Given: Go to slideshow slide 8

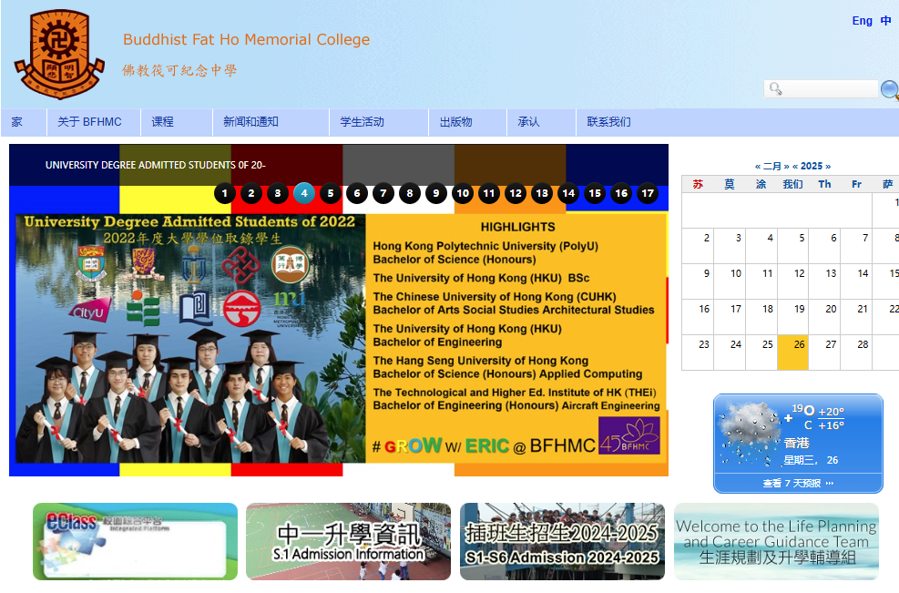Looking at the screenshot, I should click(x=409, y=193).
